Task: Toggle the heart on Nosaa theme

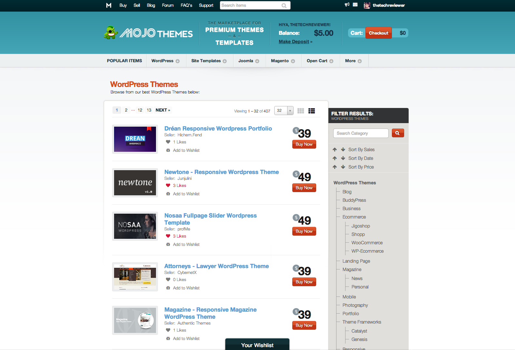Action: tap(168, 236)
